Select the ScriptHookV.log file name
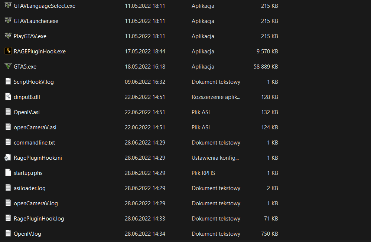Image resolution: width=371 pixels, height=242 pixels. pos(33,82)
